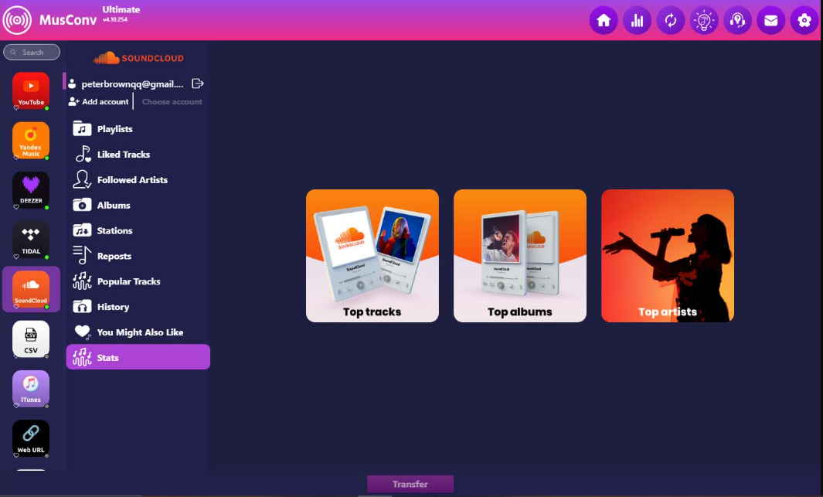This screenshot has height=497, width=823.
Task: Select the CSV source icon
Action: (x=31, y=339)
